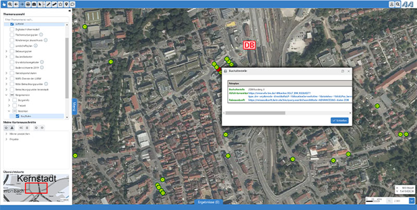Viewport: 417px width, 210px height.
Task: Collapse the Mobilität subgroup
Action: [x=9, y=111]
